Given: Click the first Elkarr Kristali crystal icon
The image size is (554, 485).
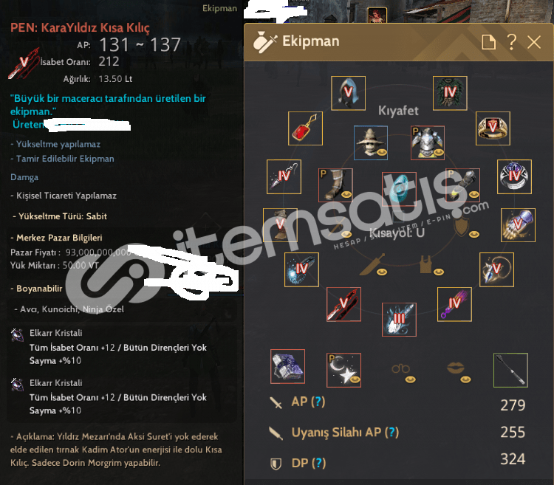Looking at the screenshot, I should pos(17,334).
